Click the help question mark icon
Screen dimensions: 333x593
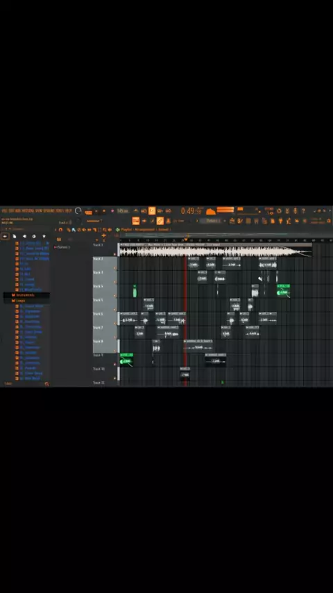[302, 210]
